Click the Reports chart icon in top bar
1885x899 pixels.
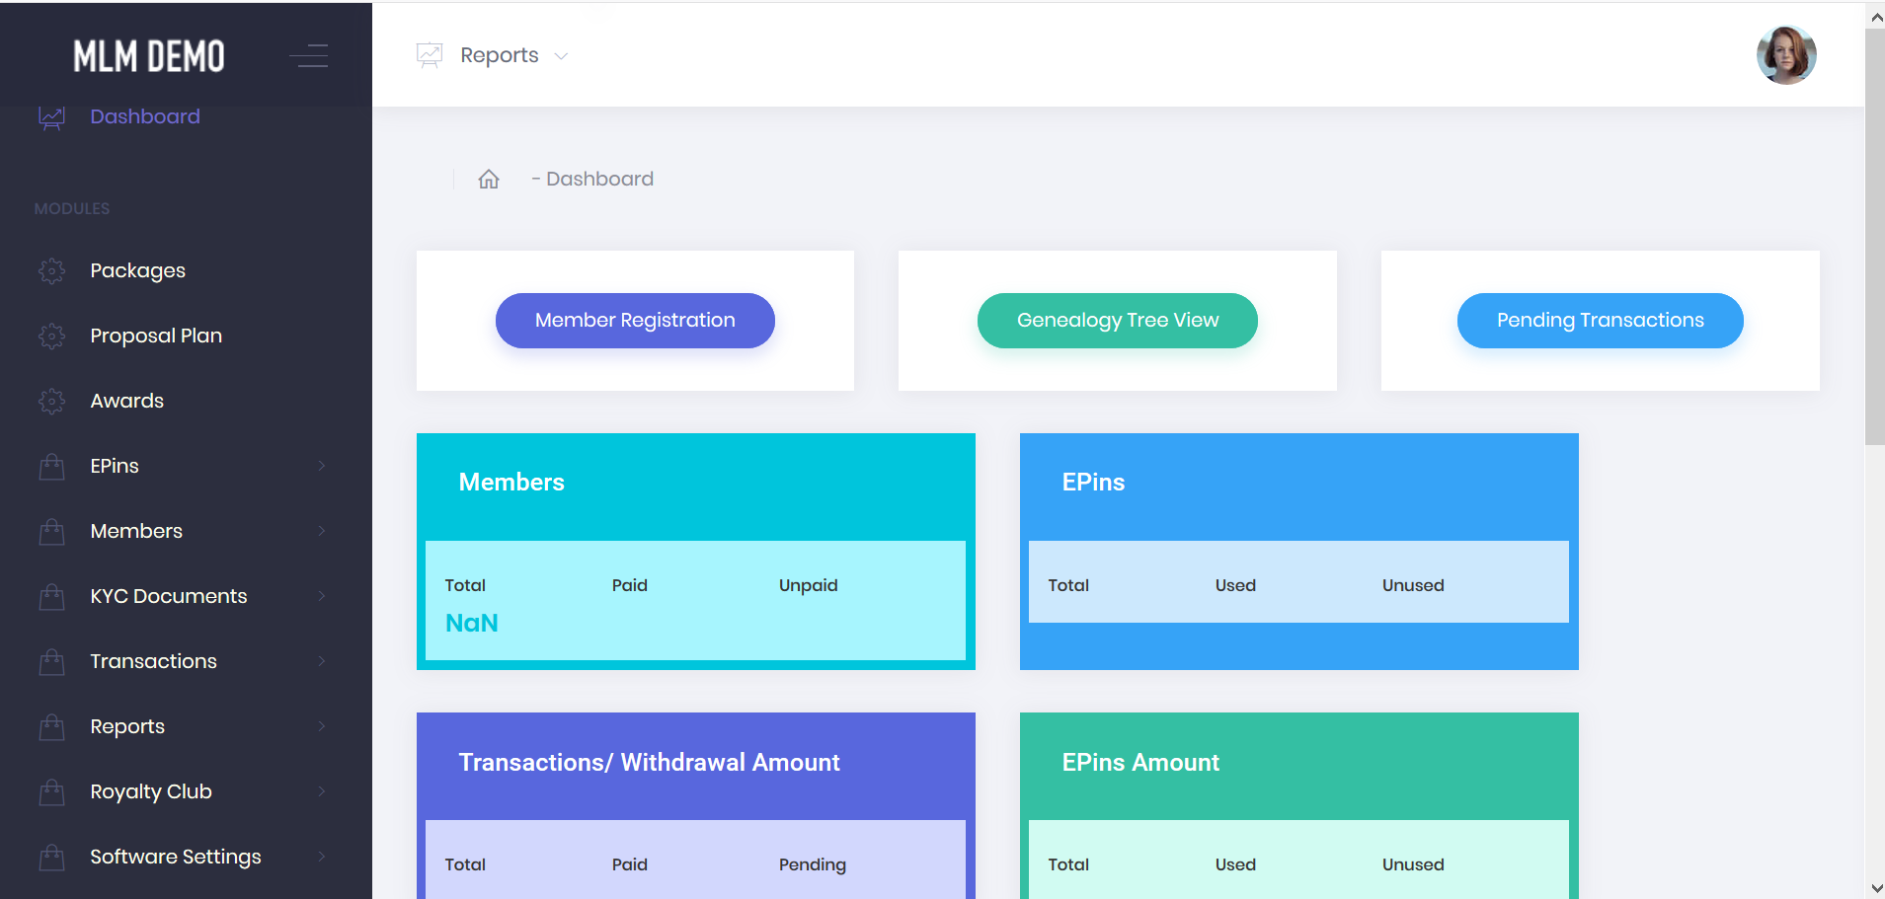pyautogui.click(x=430, y=55)
